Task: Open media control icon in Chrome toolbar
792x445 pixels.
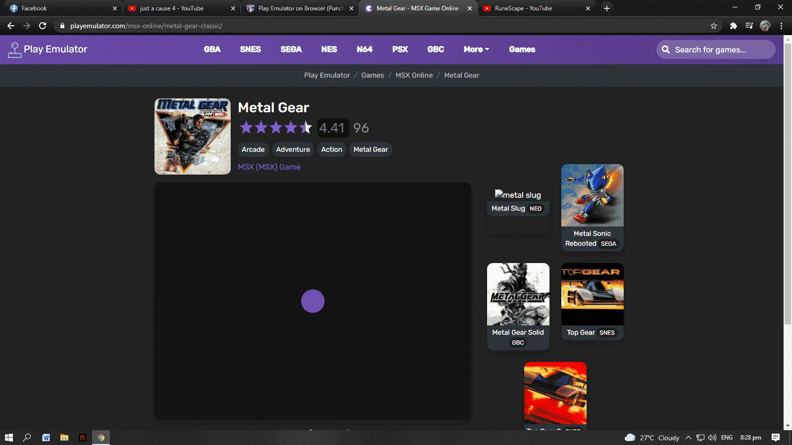Action: point(749,26)
